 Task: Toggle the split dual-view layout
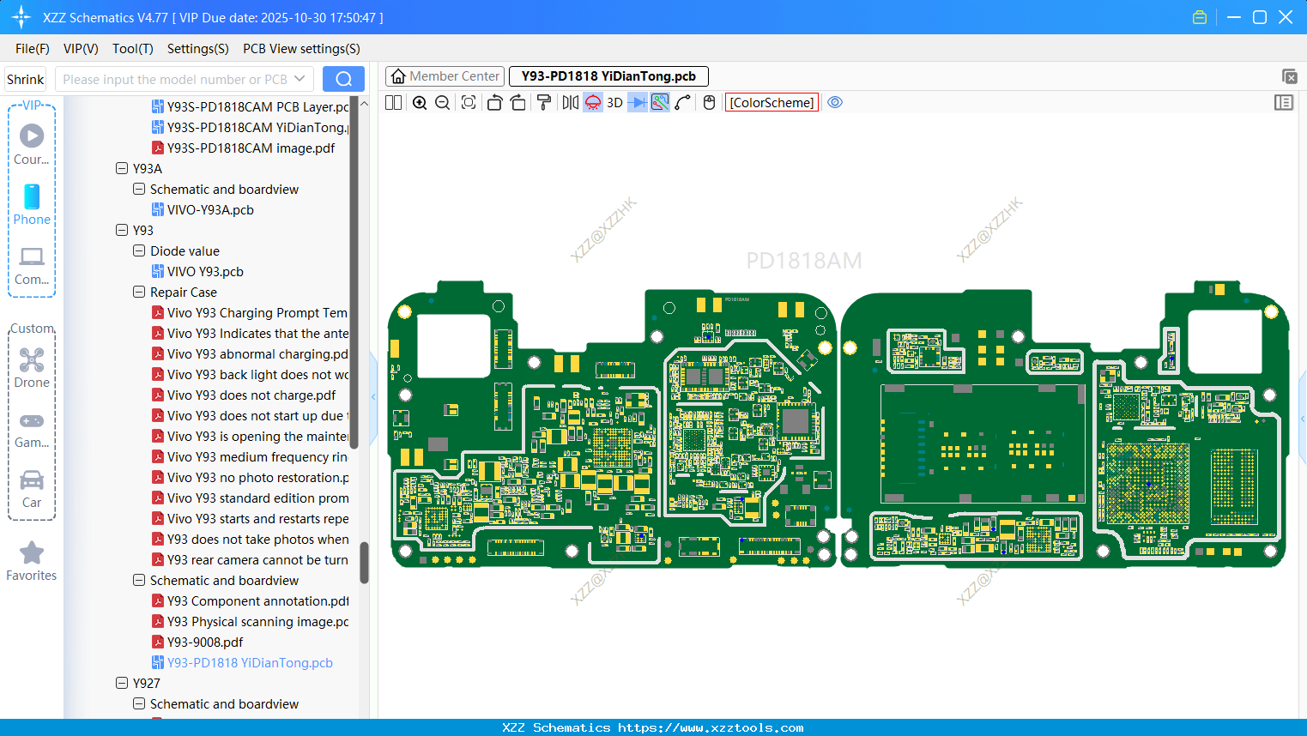pyautogui.click(x=393, y=102)
